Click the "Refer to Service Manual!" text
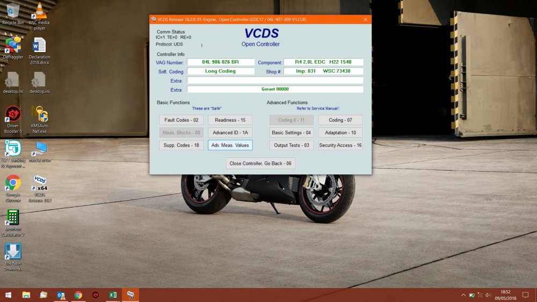This screenshot has height=302, width=537. click(318, 108)
